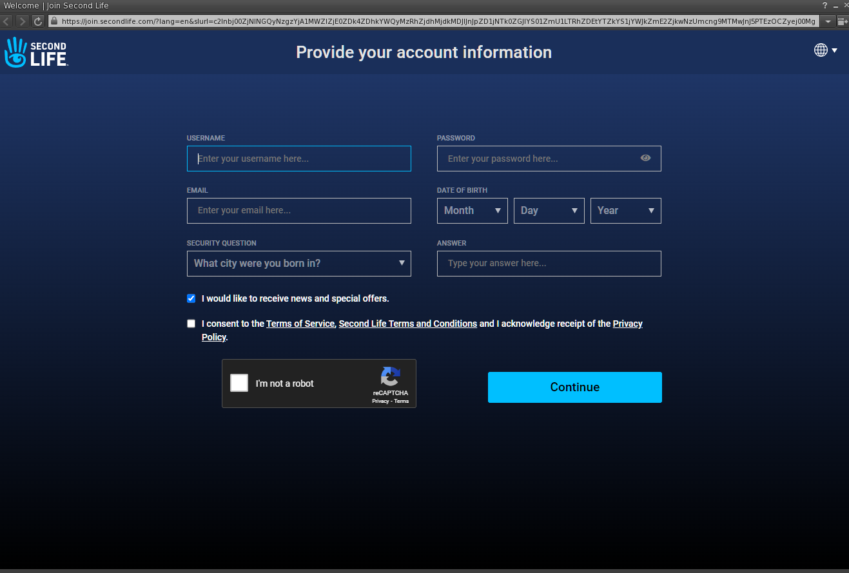Reload the page with refresh icon
Image resolution: width=849 pixels, height=573 pixels.
[x=38, y=21]
